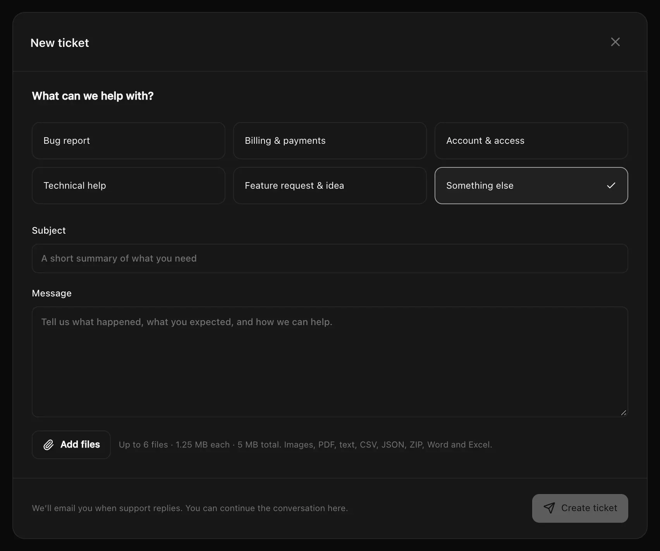Choose Feature request & idea option
This screenshot has height=551, width=660.
330,186
